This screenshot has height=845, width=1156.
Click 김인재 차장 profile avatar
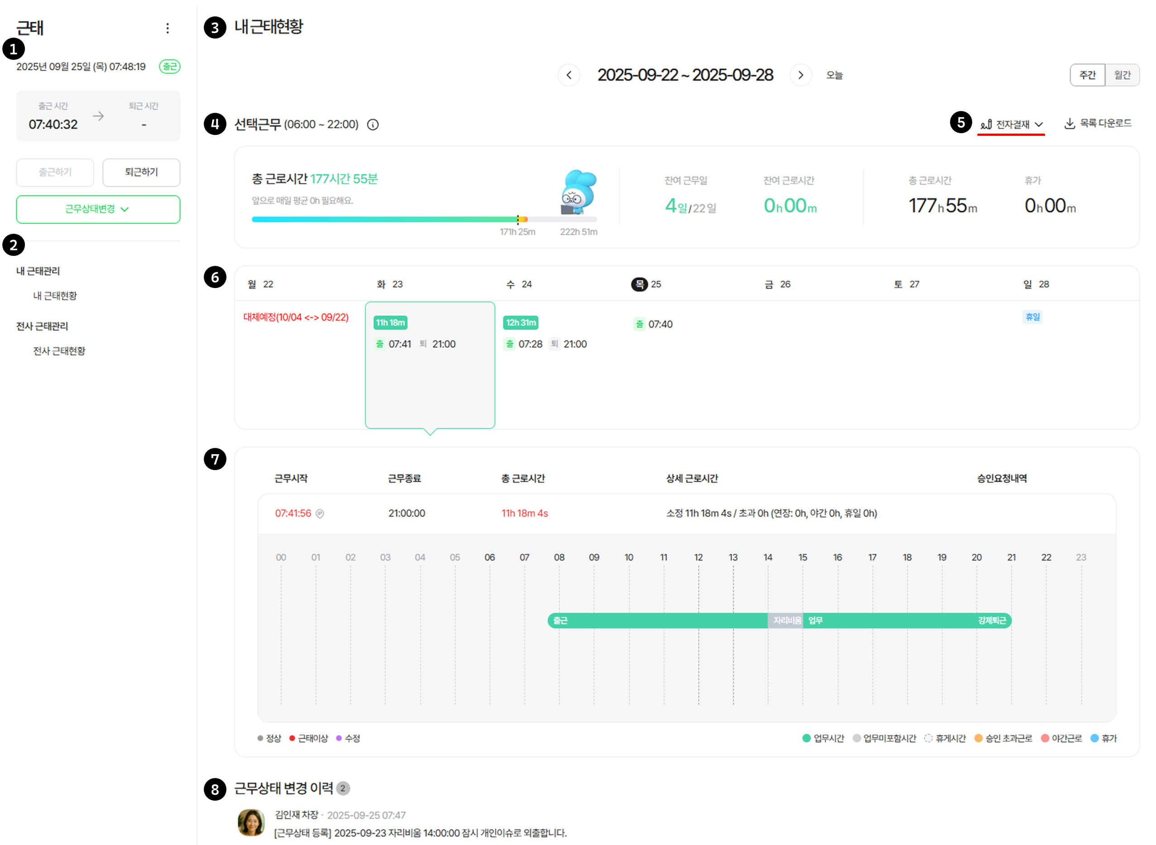(x=251, y=822)
